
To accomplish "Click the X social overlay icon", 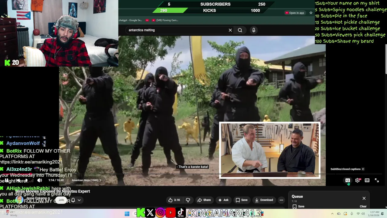I will [x=150, y=213].
